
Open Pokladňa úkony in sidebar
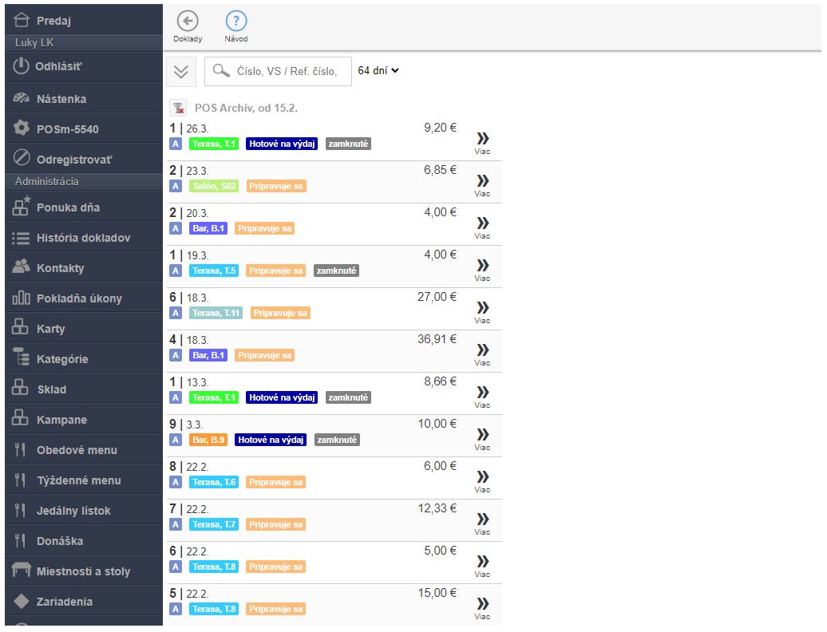(x=79, y=298)
